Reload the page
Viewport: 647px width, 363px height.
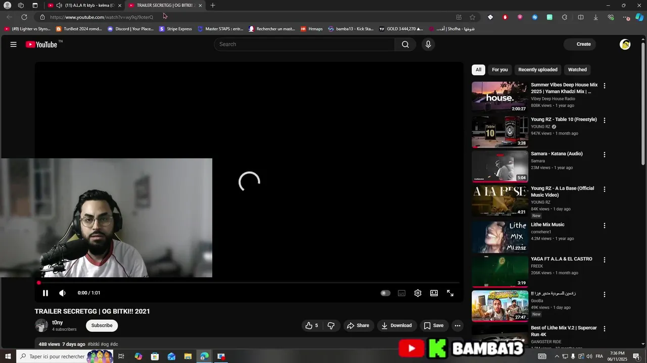24,17
